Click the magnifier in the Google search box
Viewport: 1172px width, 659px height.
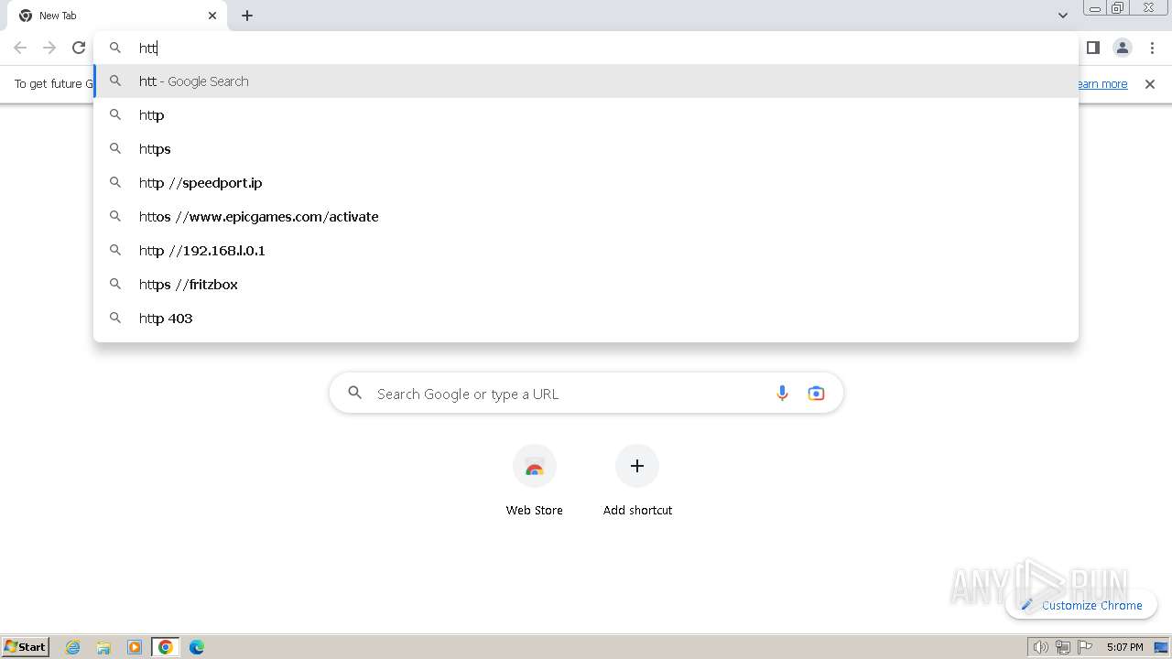point(355,394)
